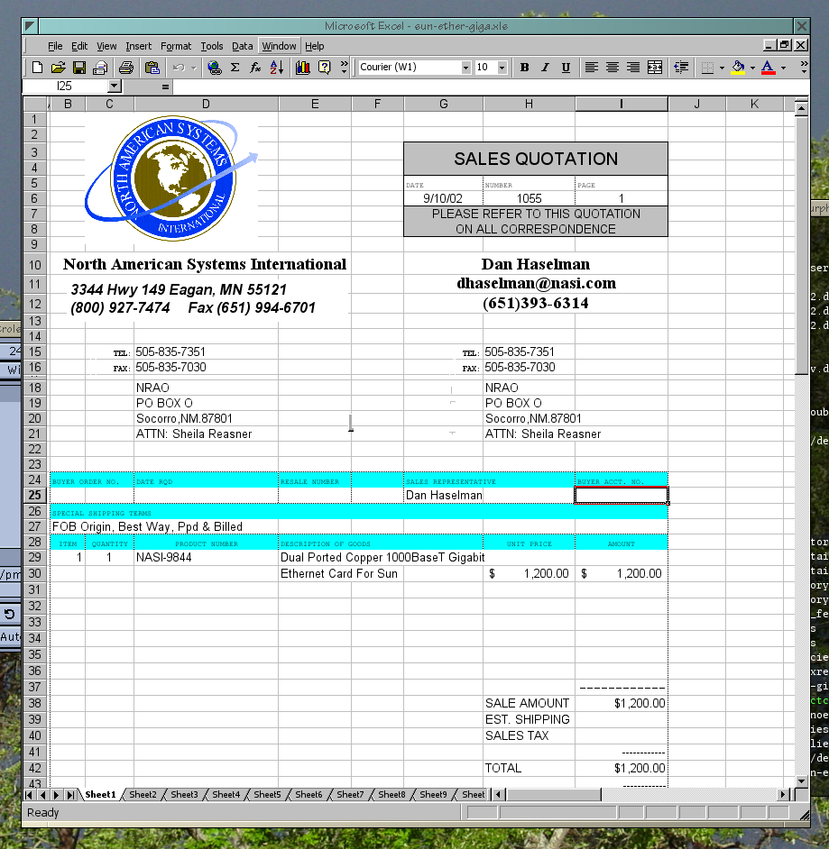Viewport: 829px width, 849px height.
Task: Open the File menu
Action: pos(55,46)
